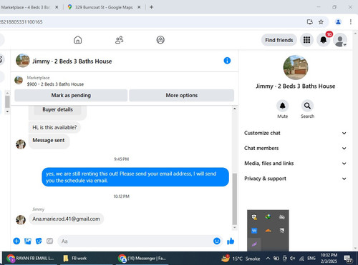Expand Media, files and links section
The image size is (358, 265).
(295, 164)
